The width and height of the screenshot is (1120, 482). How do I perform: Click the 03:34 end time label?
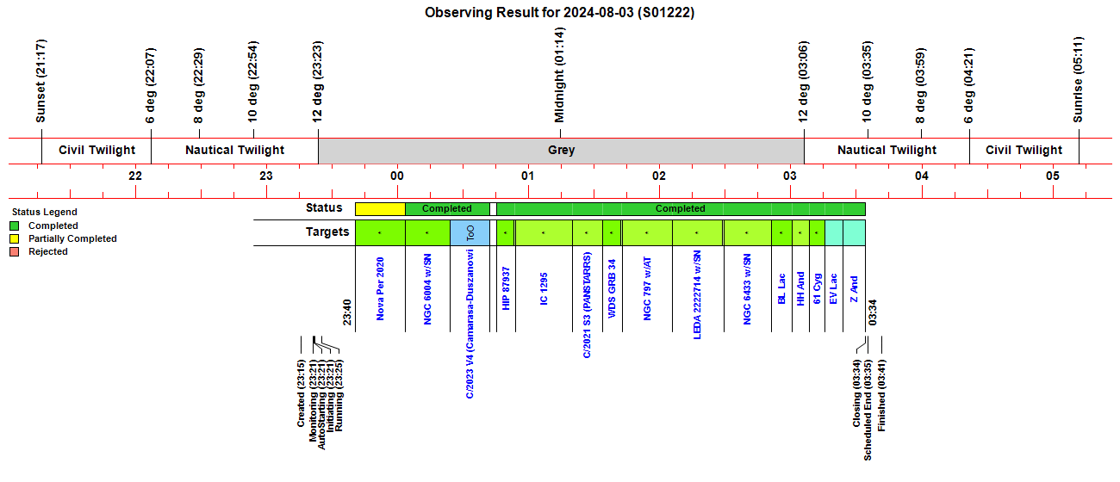[x=873, y=312]
